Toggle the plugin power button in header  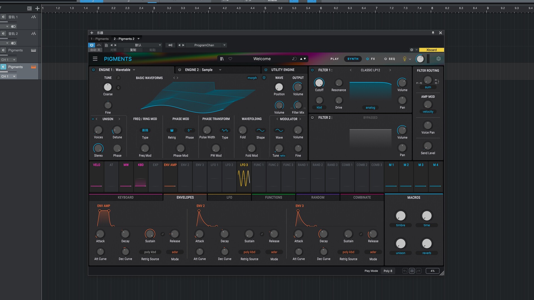click(x=92, y=45)
